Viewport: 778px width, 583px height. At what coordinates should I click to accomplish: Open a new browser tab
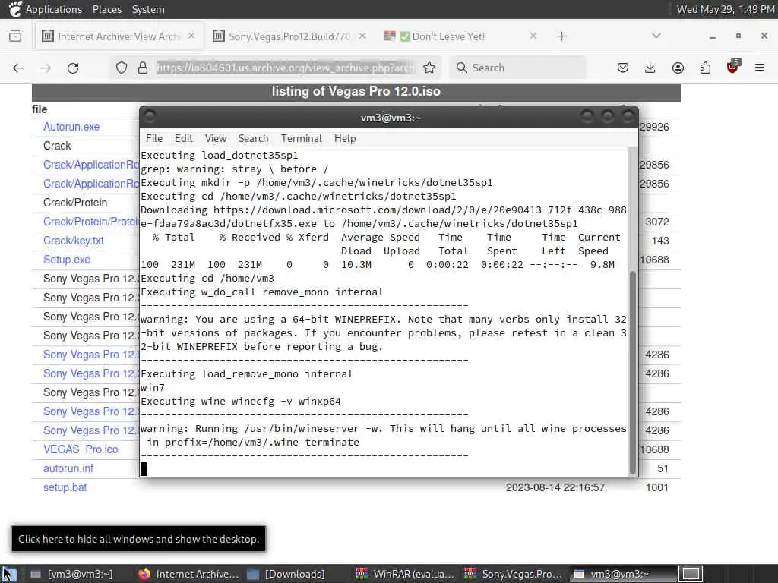click(x=561, y=36)
